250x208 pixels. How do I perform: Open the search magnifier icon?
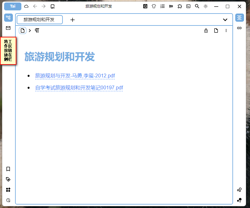click(197, 6)
